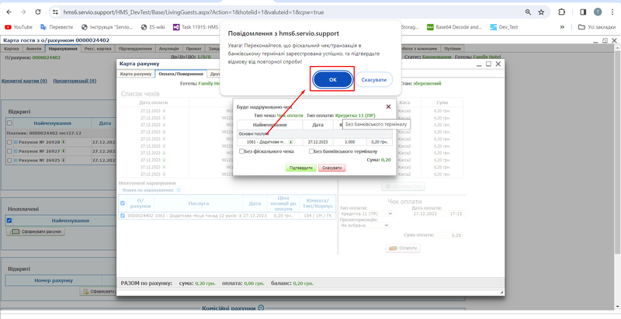Toggle 'Без фіскального чека' checkbox
The height and width of the screenshot is (319, 621).
(x=241, y=151)
